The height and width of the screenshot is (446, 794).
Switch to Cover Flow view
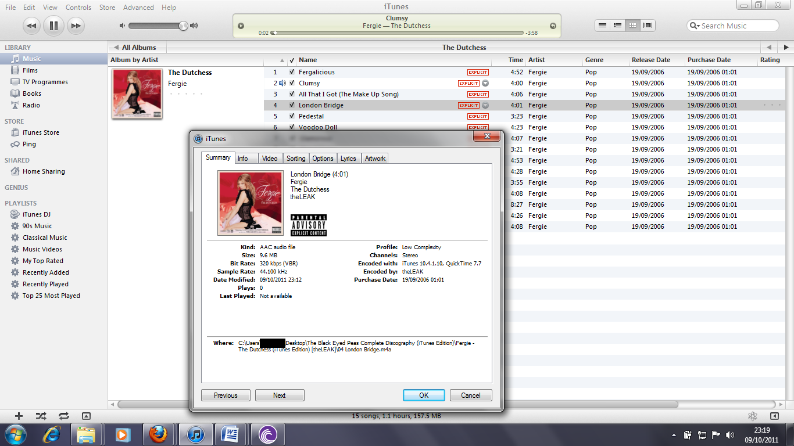[x=648, y=26]
